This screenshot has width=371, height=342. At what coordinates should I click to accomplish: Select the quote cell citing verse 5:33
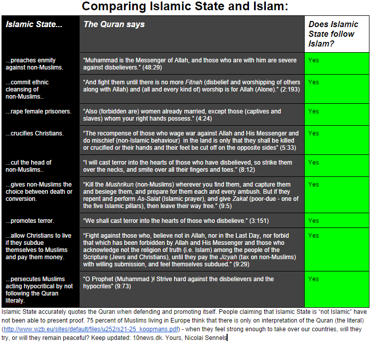(191, 141)
